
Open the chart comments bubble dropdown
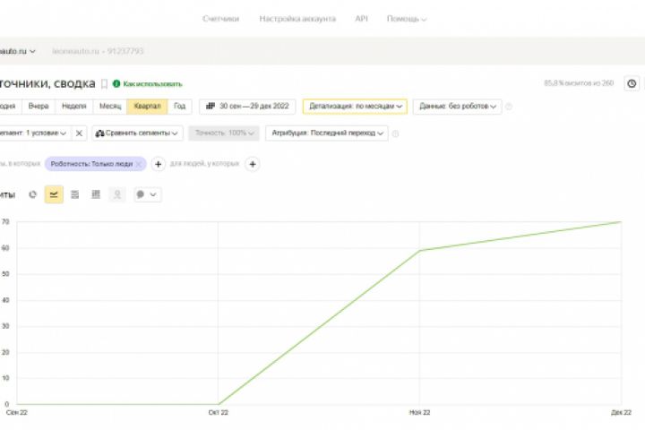point(148,194)
